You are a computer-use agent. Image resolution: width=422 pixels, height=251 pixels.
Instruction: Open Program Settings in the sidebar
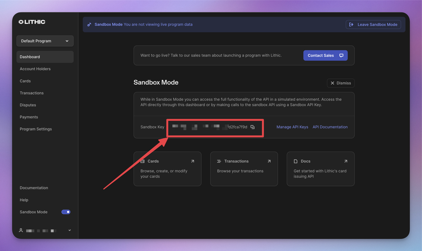[x=36, y=129]
